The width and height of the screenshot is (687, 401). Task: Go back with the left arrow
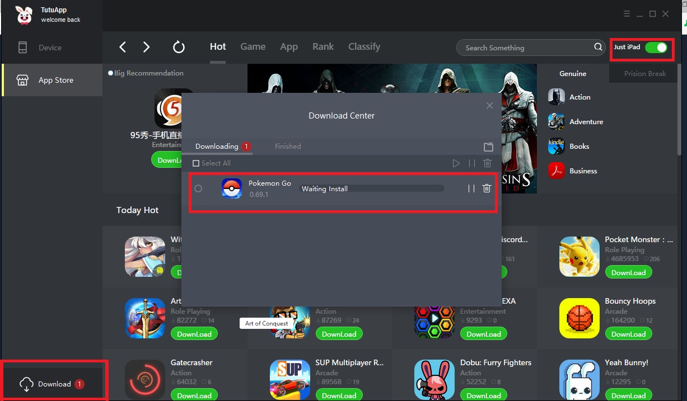(x=123, y=47)
